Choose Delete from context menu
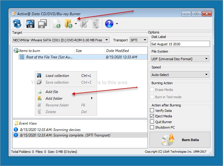 point(66,112)
